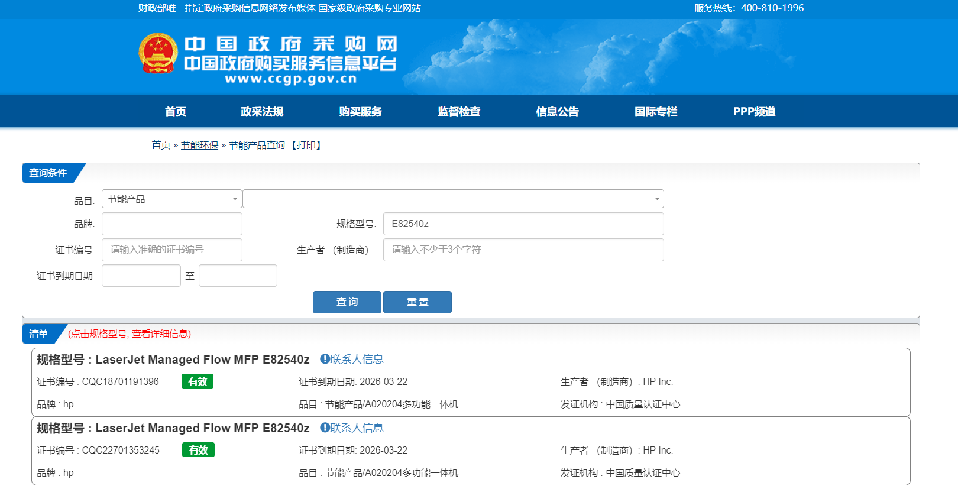The image size is (958, 492).
Task: Click 有效 badge for CQC22701353245
Action: pos(198,450)
